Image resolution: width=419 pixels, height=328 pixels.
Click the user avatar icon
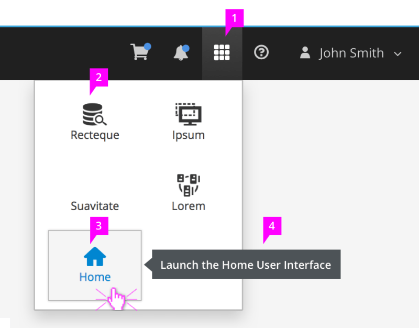tap(305, 52)
